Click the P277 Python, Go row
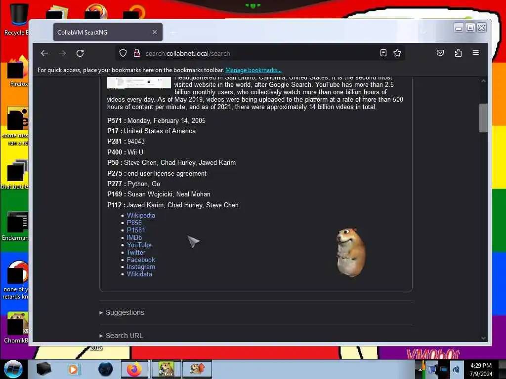Image resolution: width=506 pixels, height=379 pixels. click(x=133, y=184)
